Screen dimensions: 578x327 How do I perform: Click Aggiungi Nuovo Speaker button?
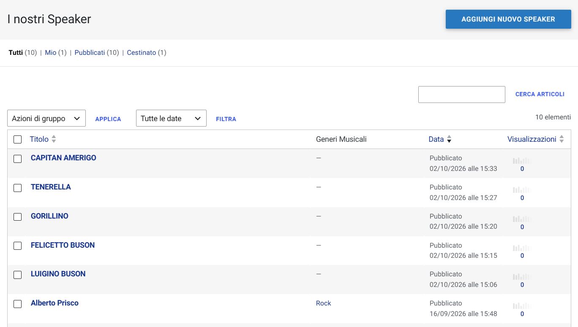pos(508,19)
